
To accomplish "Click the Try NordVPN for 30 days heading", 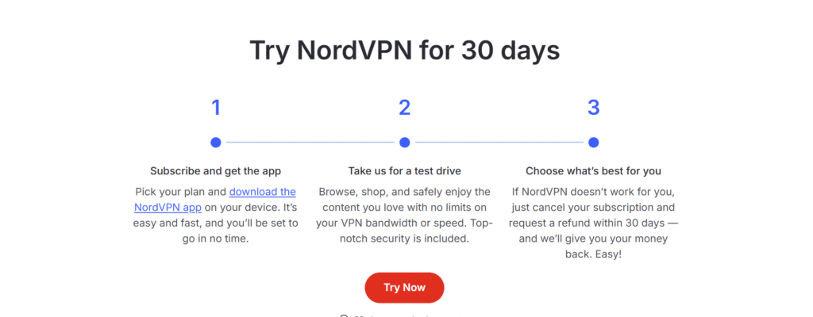I will tap(405, 50).
